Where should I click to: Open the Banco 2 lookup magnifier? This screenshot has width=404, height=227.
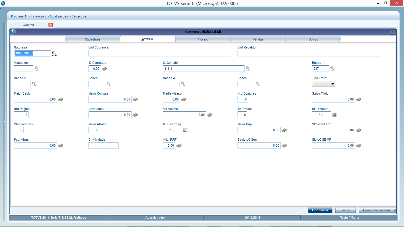[x=34, y=84]
